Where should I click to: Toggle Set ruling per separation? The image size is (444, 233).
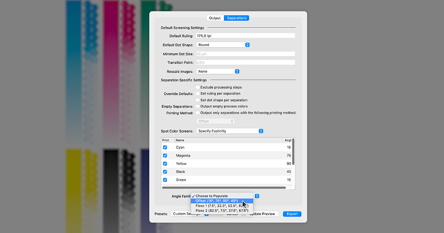tap(198, 93)
